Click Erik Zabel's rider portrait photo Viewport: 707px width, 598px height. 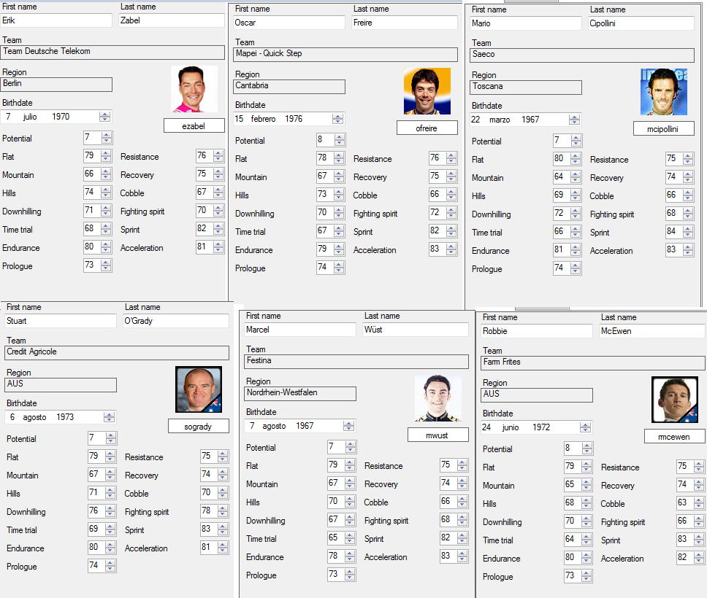tap(194, 89)
